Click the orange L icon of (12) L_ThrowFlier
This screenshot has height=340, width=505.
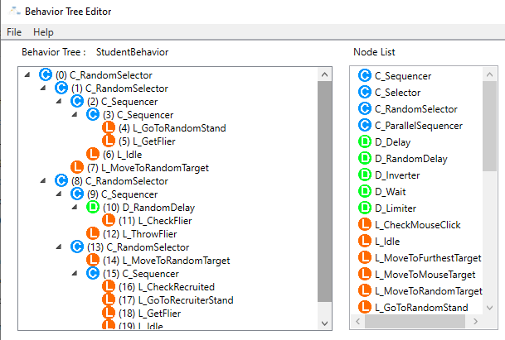coord(93,234)
